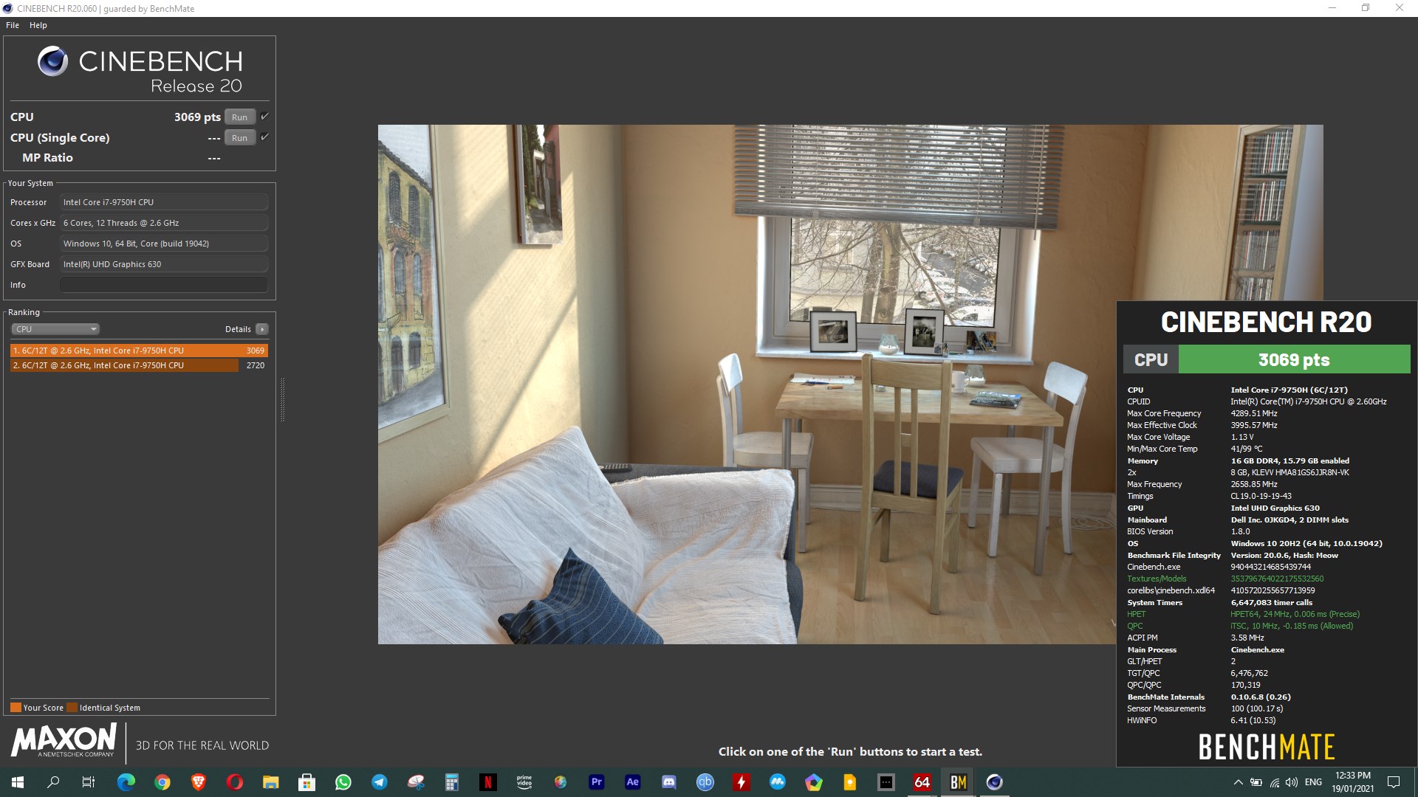
Task: Click the Processor field Intel Core i7-9750H
Action: point(164,202)
